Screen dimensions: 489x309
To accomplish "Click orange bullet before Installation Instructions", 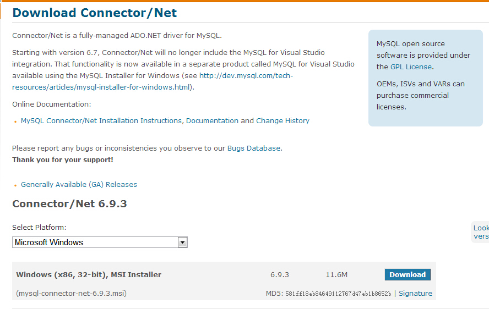I will (x=15, y=122).
